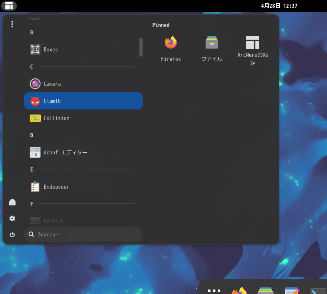This screenshot has width=327, height=294.
Task: Open Fcitx 5 entry
Action: point(83,221)
